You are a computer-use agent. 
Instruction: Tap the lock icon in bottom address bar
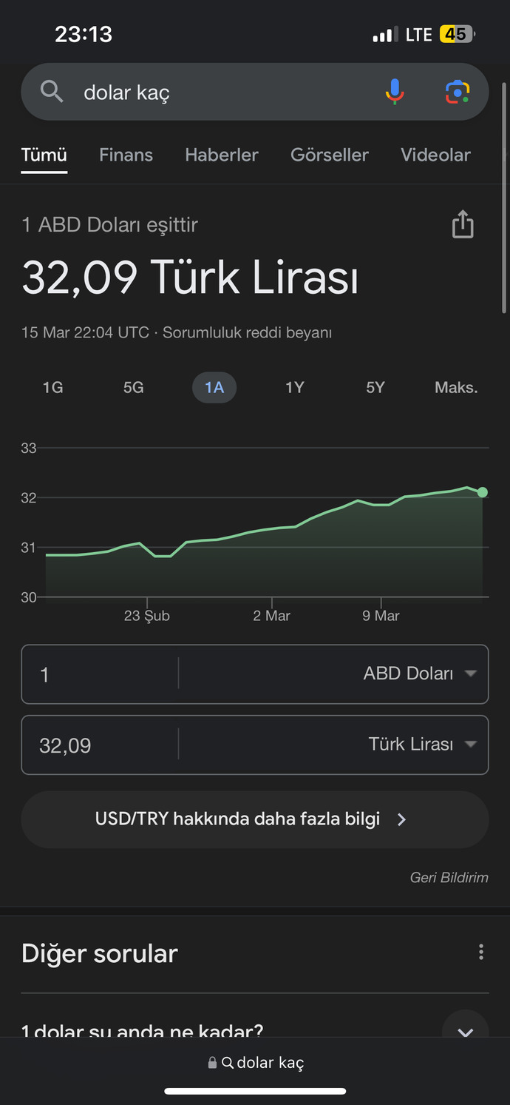[x=212, y=1063]
